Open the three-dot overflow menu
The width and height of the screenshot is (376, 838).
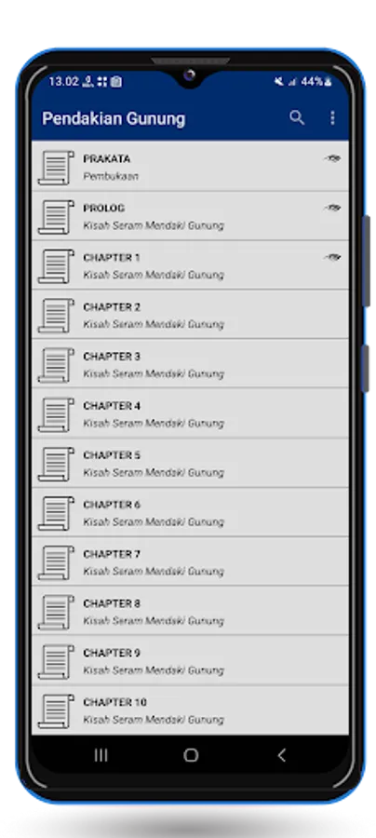[332, 118]
